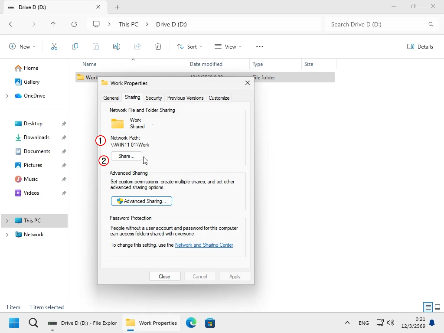Expand the Network tree node
444x333 pixels.
[x=7, y=235]
